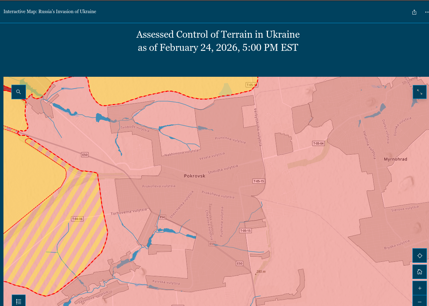Click the Pokrovsk city label
This screenshot has width=429, height=306.
pos(195,176)
